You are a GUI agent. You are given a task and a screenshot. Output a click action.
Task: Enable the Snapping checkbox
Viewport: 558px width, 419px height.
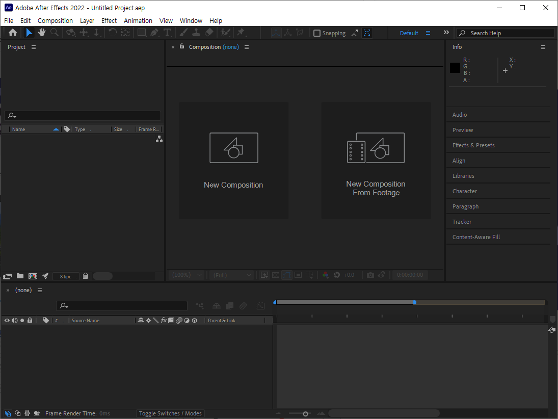tap(317, 33)
